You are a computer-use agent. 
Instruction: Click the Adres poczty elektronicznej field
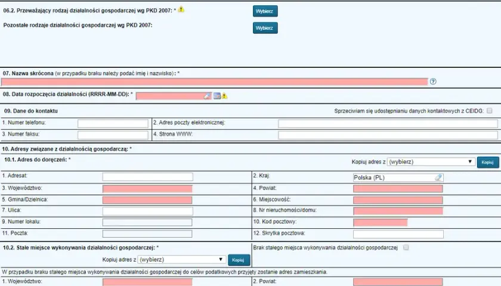(x=388, y=123)
